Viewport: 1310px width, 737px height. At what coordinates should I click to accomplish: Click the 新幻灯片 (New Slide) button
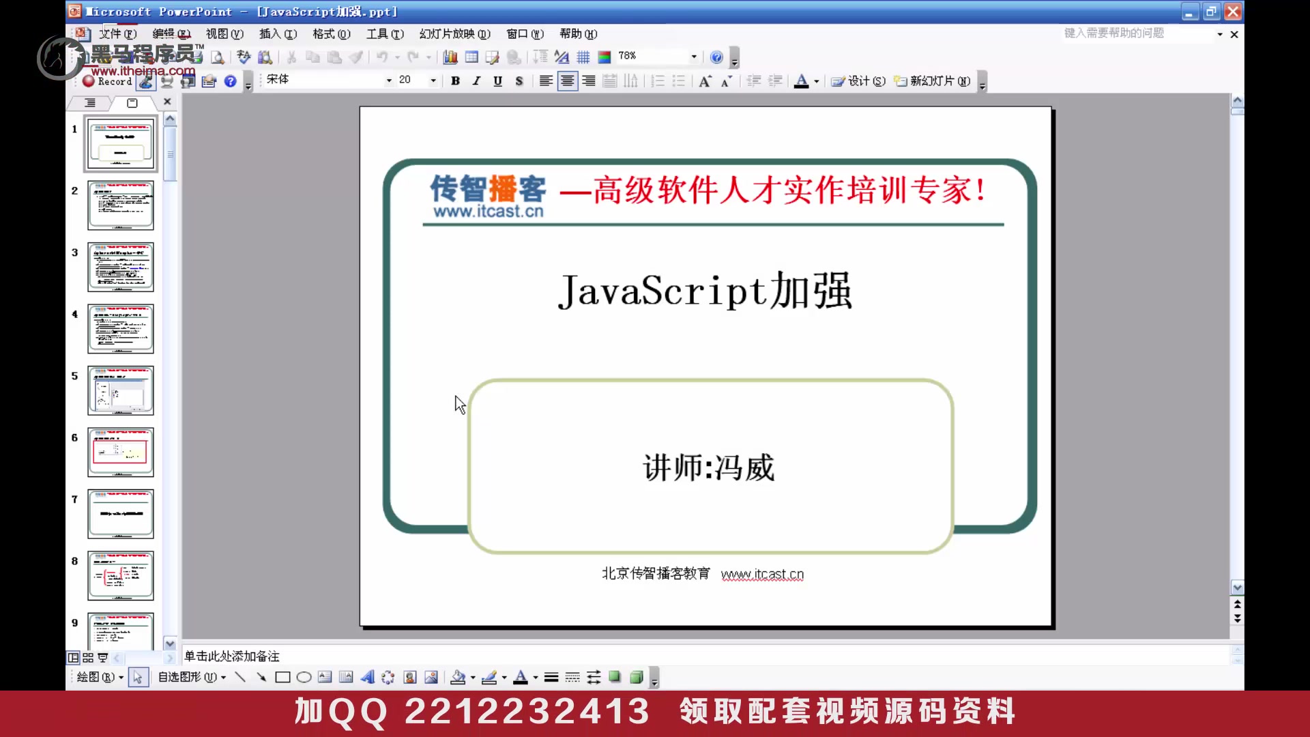pyautogui.click(x=933, y=81)
